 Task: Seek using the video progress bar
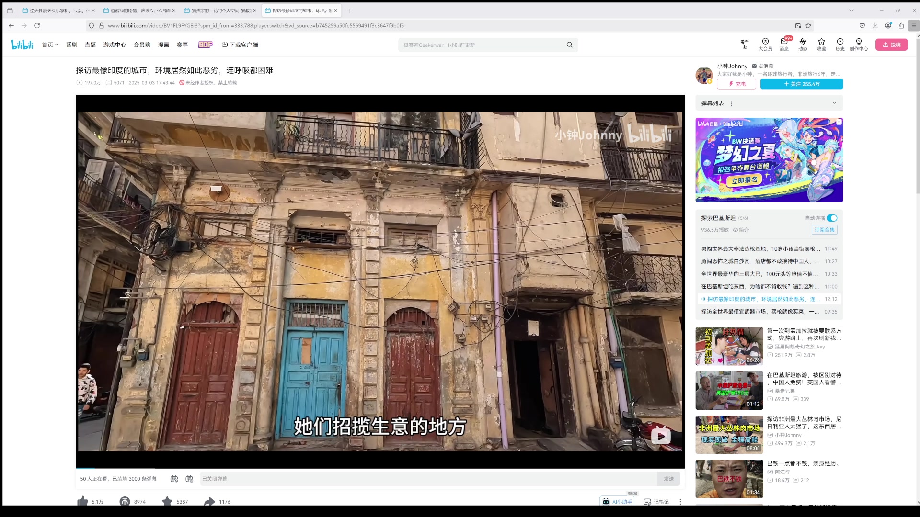click(380, 468)
